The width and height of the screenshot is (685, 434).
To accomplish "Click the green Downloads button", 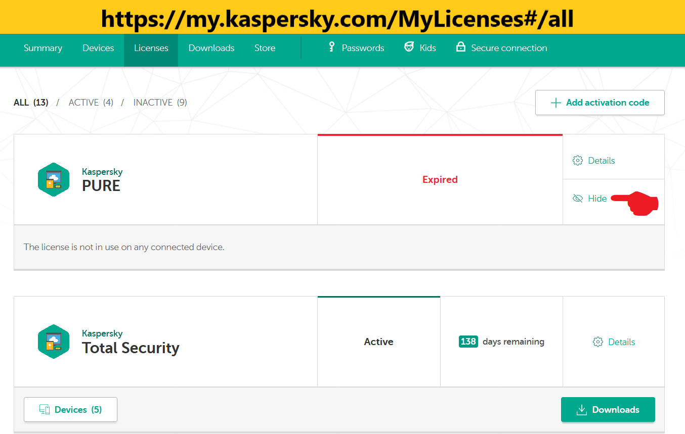I will point(608,409).
